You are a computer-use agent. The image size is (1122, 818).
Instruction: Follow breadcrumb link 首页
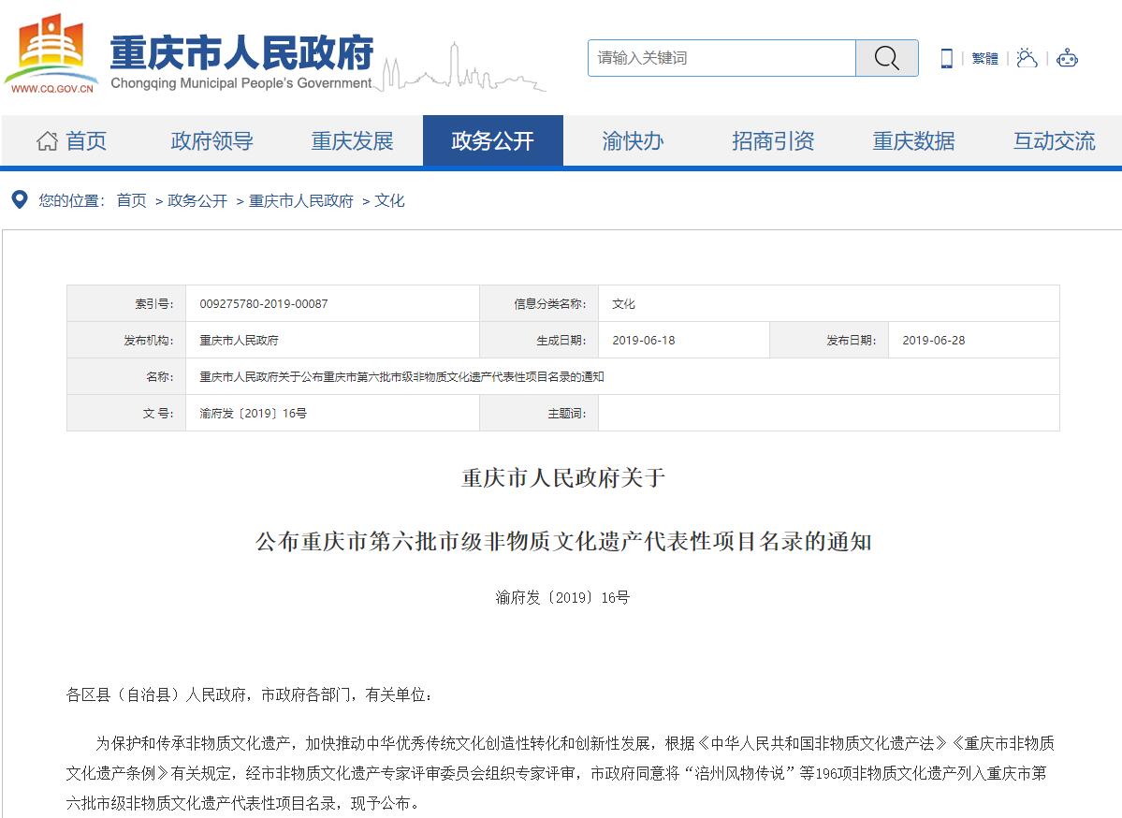pos(132,200)
